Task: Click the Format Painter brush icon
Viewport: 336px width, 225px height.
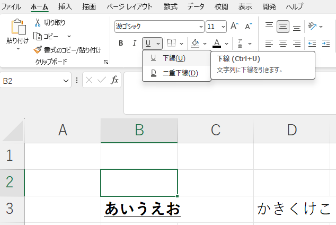Action: (38, 50)
